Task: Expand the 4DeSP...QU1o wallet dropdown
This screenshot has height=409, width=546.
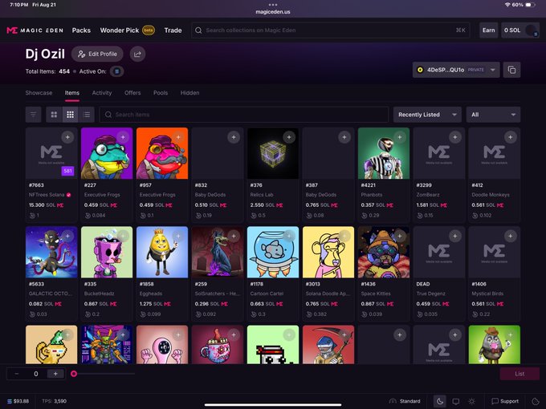Action: tap(456, 70)
